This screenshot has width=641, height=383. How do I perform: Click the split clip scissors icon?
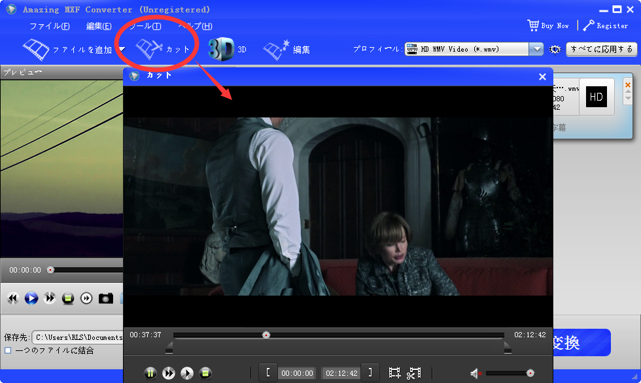point(413,373)
